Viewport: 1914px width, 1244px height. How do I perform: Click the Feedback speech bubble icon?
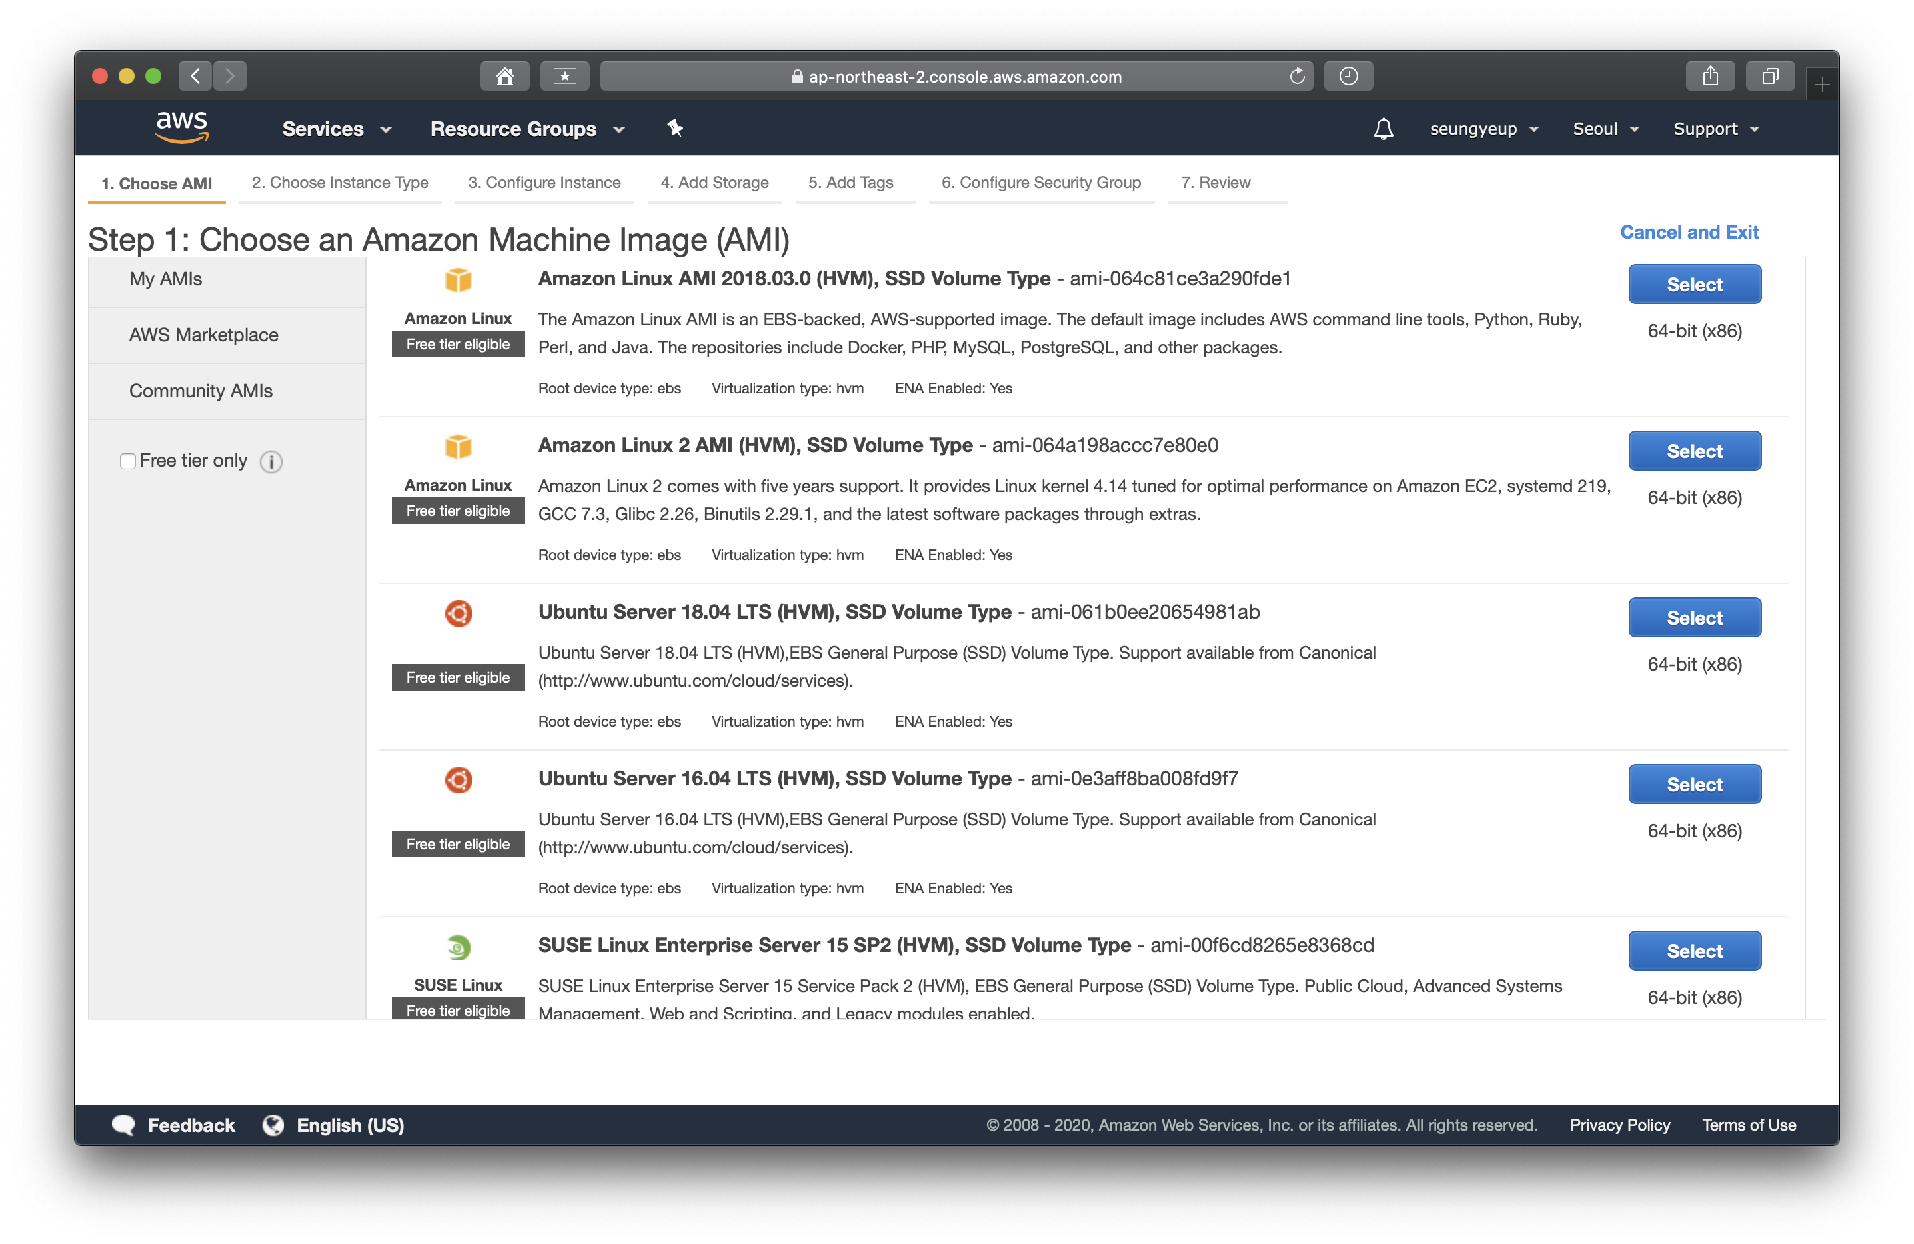(123, 1125)
